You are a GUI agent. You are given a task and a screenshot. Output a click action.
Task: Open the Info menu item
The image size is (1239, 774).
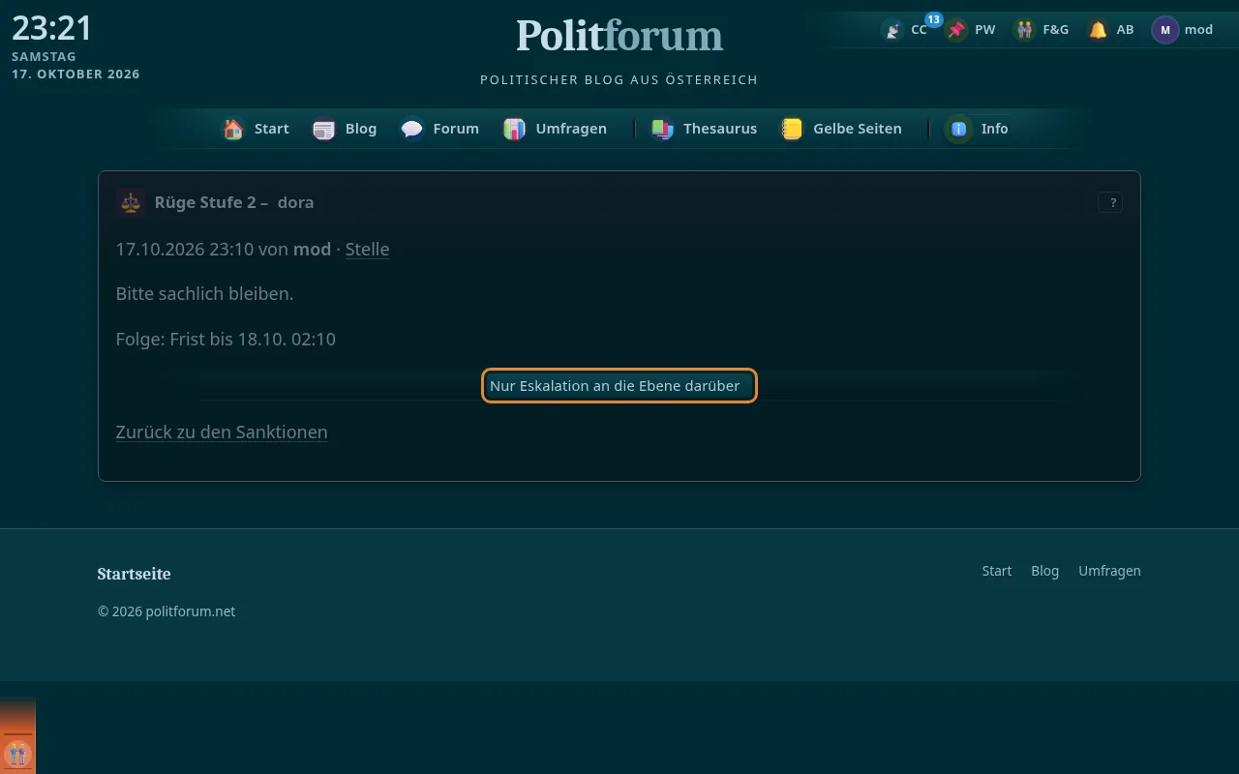point(978,129)
